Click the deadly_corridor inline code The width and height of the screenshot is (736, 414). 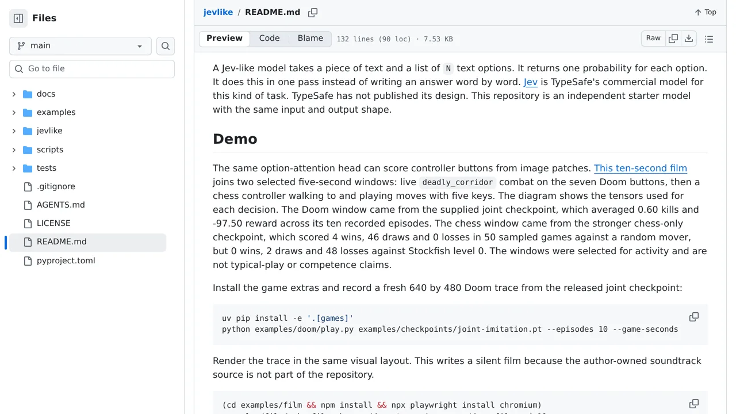458,182
